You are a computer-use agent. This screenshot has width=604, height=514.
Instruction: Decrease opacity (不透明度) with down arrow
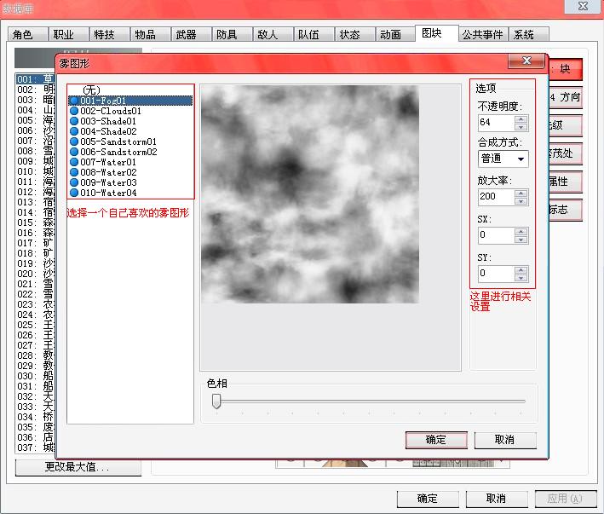pos(521,127)
